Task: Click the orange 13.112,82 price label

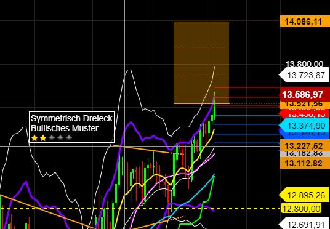Action: 305,163
